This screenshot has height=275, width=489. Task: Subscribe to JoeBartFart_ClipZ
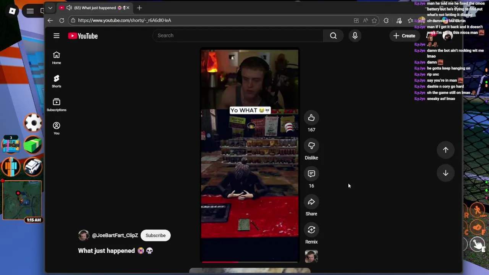155,235
